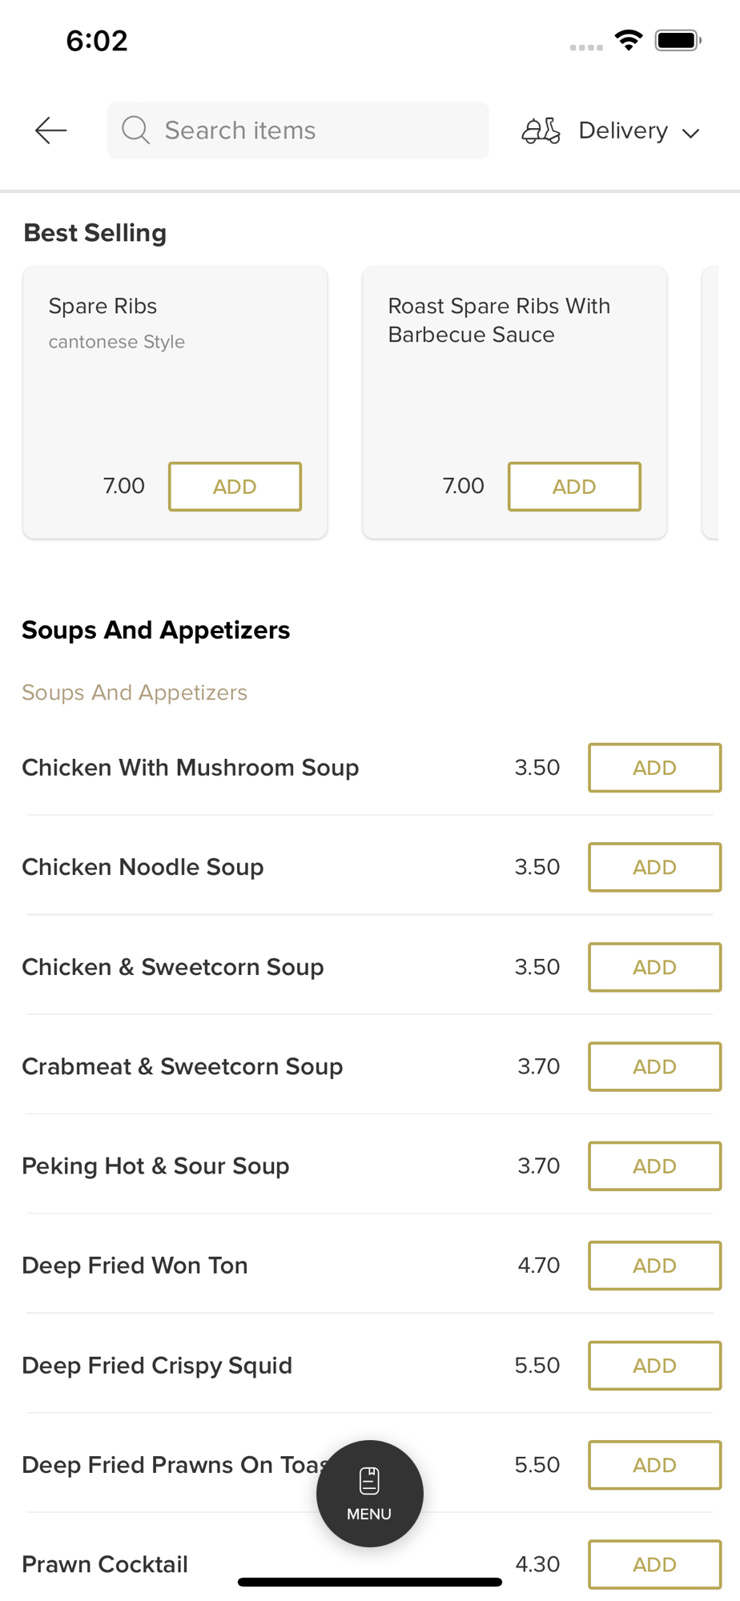The height and width of the screenshot is (1601, 740).
Task: Add Peking Hot & Sour Soup
Action: click(x=654, y=1166)
